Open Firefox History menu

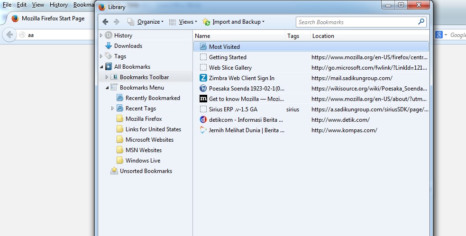59,5
